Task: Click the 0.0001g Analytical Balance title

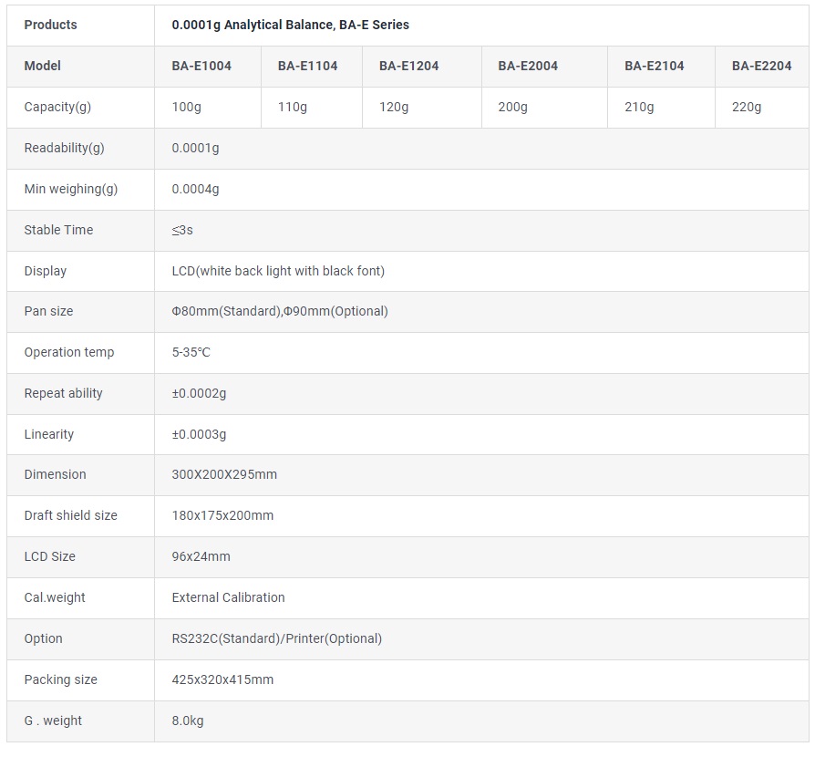Action: point(290,25)
